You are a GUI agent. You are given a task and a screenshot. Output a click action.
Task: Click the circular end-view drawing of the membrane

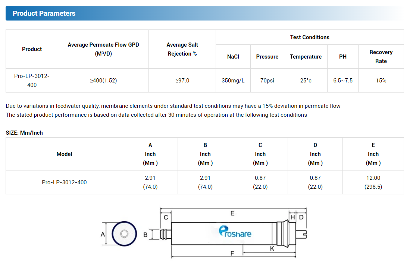124,234
